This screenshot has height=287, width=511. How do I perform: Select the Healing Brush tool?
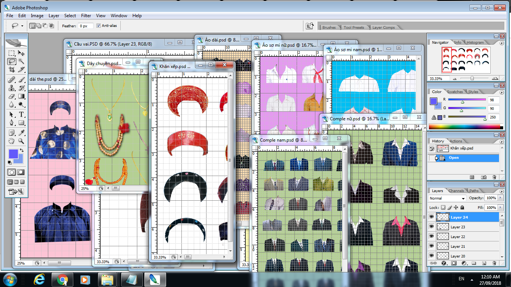click(12, 80)
